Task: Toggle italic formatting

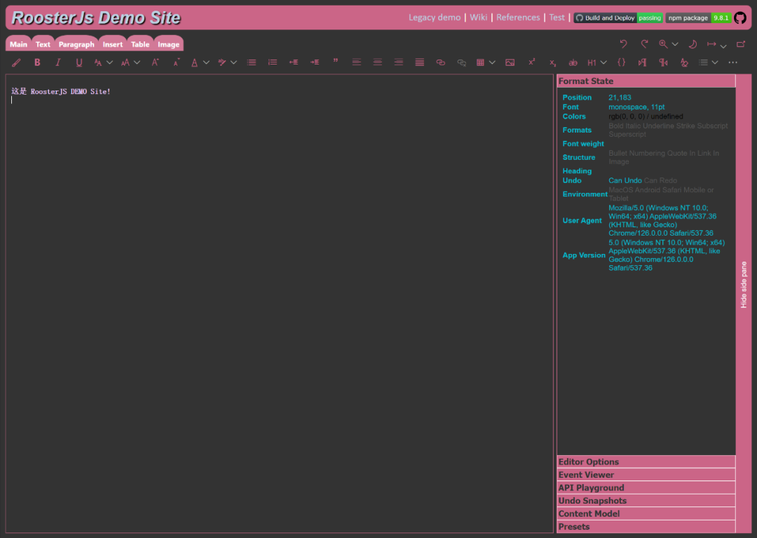Action: tap(58, 62)
